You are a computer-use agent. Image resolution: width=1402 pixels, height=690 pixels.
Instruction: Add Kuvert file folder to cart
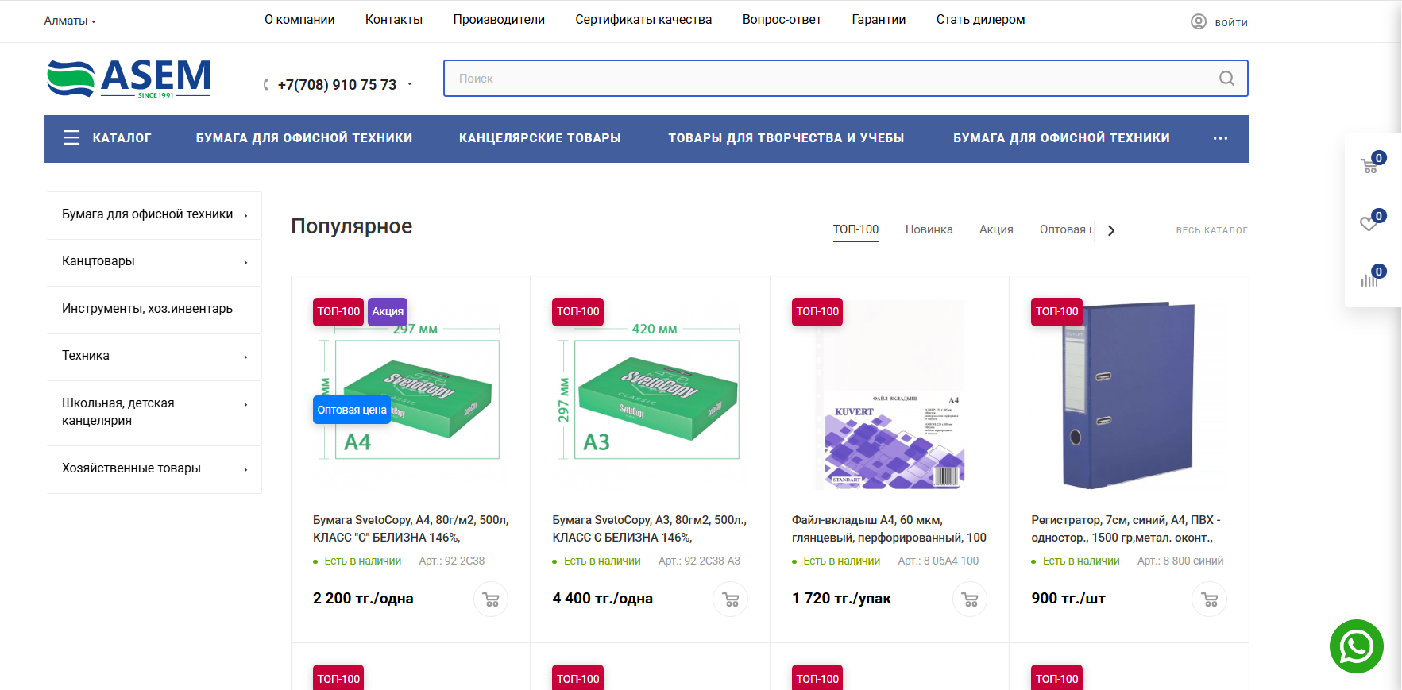click(x=970, y=599)
